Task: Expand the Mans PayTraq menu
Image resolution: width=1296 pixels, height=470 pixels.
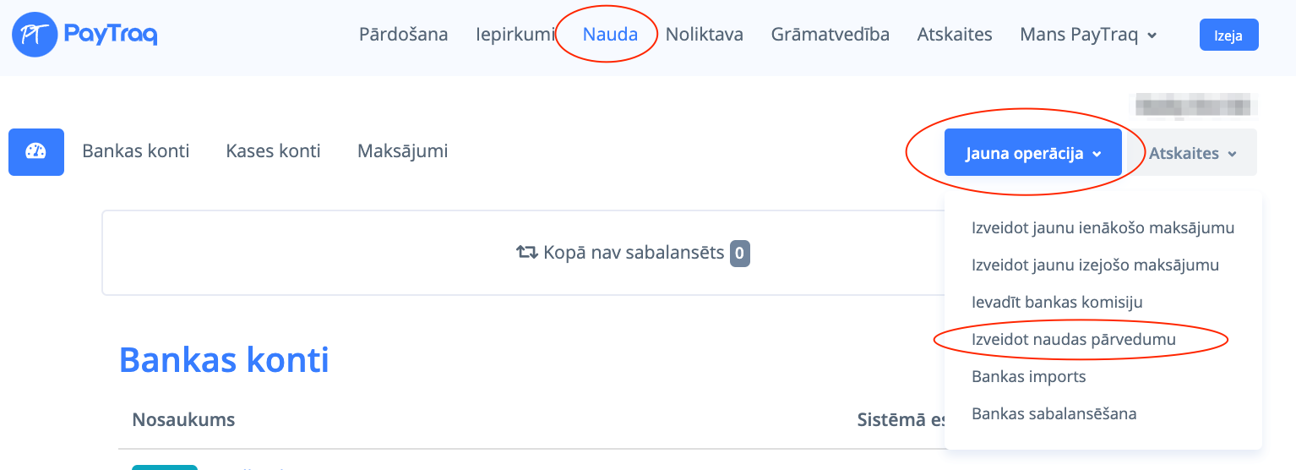Action: point(1088,35)
